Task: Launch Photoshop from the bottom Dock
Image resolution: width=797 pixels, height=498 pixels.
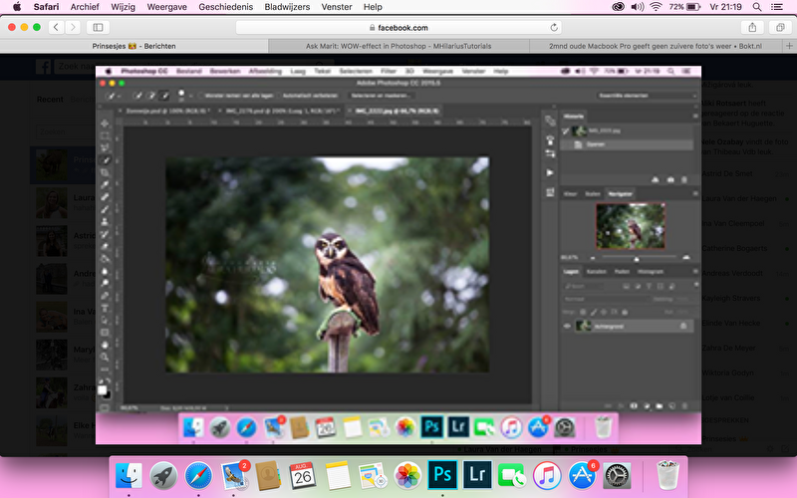Action: click(x=441, y=475)
